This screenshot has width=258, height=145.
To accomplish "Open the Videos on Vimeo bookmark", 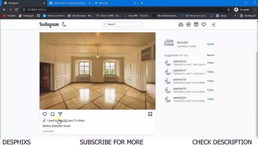I will pyautogui.click(x=54, y=16).
